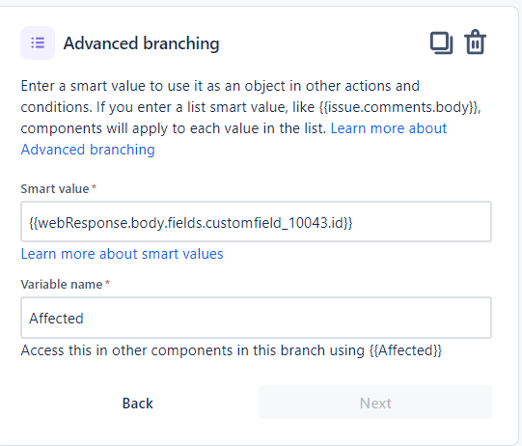Click the required asterisk beside Smart value
522x446 pixels.
pyautogui.click(x=94, y=187)
